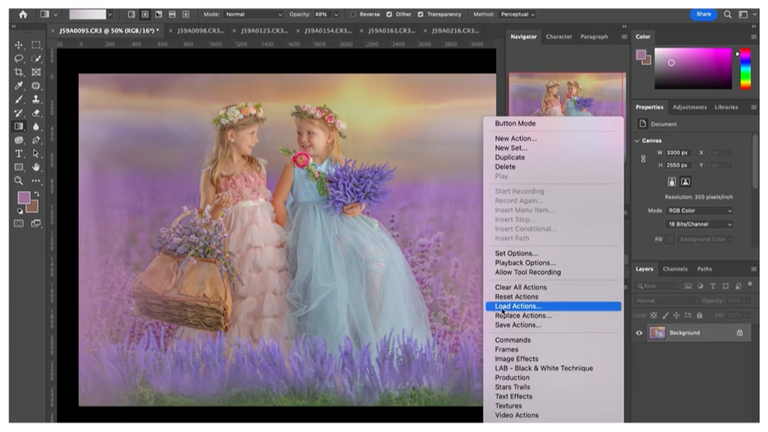This screenshot has width=768, height=432.
Task: Select the Move tool
Action: pos(19,45)
